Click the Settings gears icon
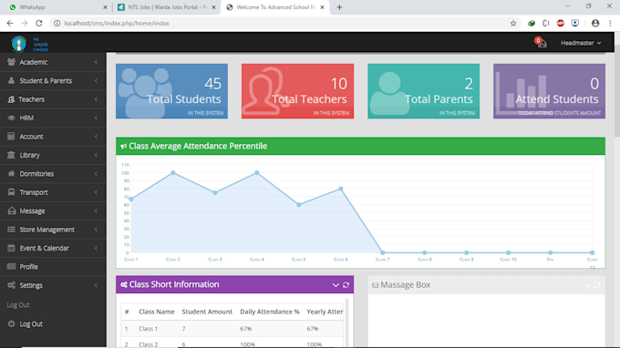The width and height of the screenshot is (620, 348). [11, 285]
